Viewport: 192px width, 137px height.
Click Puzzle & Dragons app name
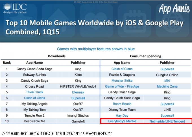(122, 75)
